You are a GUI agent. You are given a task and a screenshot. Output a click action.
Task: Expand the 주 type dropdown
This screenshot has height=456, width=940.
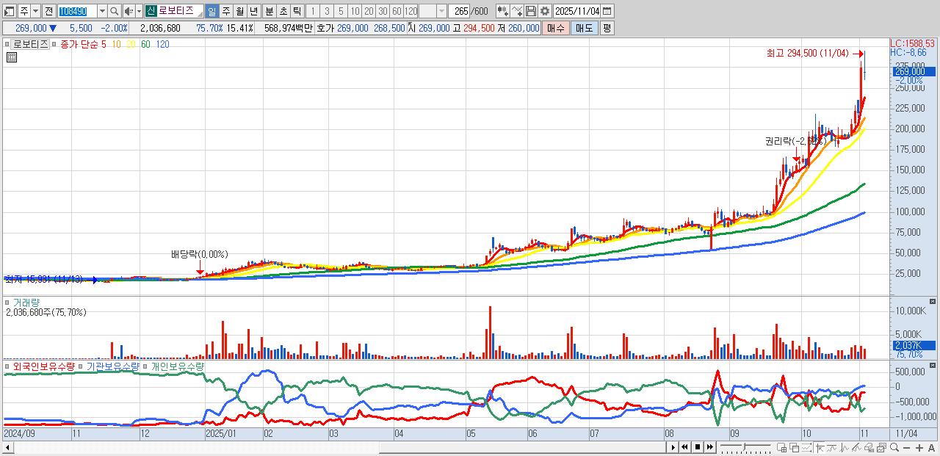pos(36,11)
